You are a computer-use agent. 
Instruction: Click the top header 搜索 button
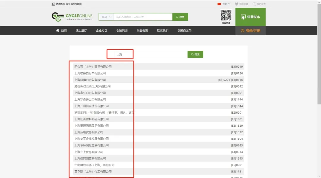click(x=180, y=17)
